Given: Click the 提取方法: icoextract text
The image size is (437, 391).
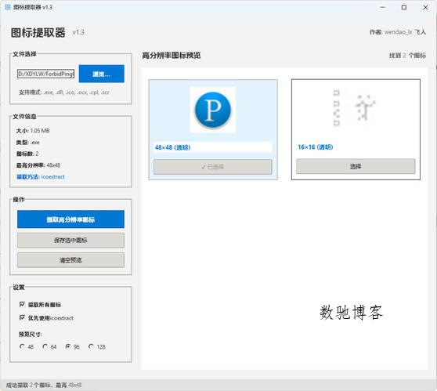Looking at the screenshot, I should click(41, 177).
